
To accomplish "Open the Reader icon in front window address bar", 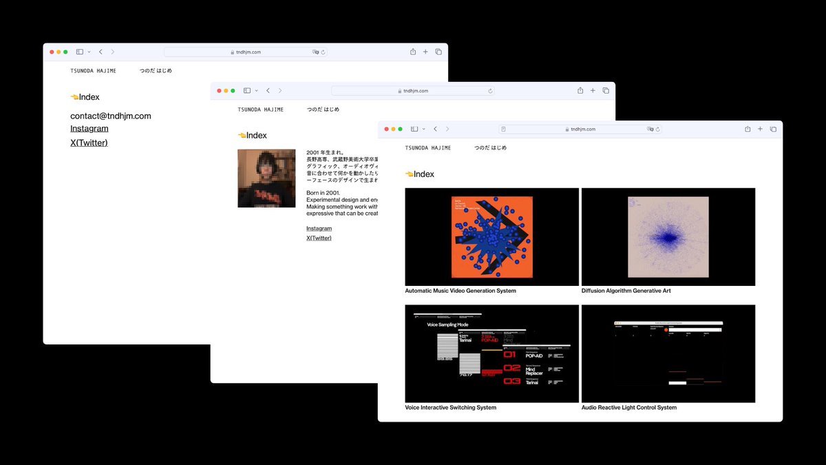I will [504, 129].
